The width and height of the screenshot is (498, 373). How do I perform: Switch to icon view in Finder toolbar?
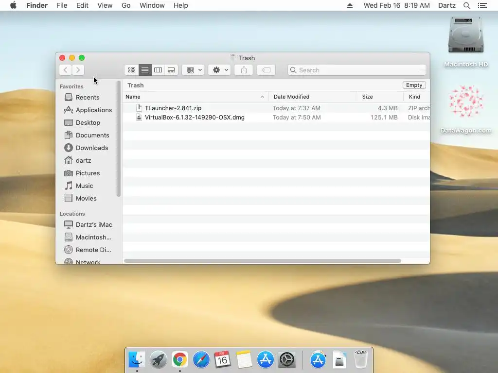[131, 70]
